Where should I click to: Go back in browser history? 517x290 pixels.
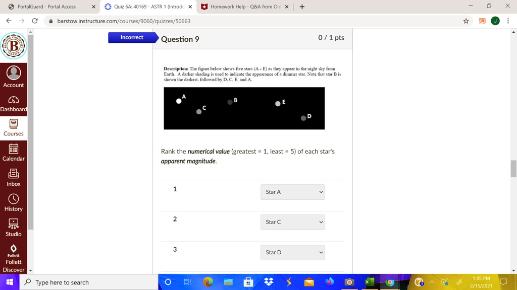tap(9, 21)
